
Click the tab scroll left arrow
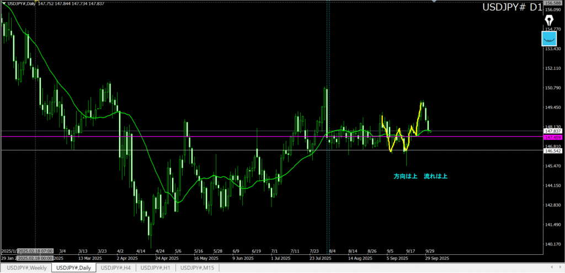(x=553, y=267)
